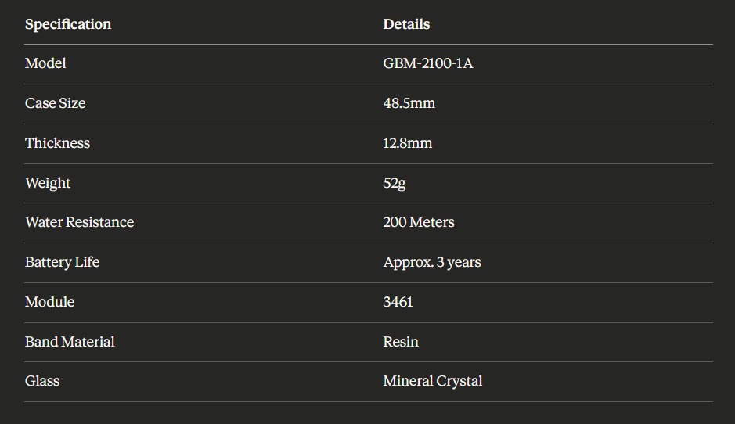Click the 3461 module number
This screenshot has width=735, height=424.
(398, 302)
